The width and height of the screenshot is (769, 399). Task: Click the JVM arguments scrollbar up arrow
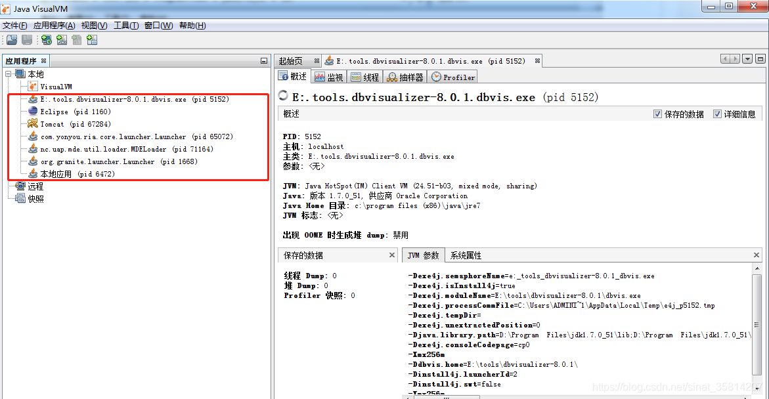pyautogui.click(x=757, y=268)
